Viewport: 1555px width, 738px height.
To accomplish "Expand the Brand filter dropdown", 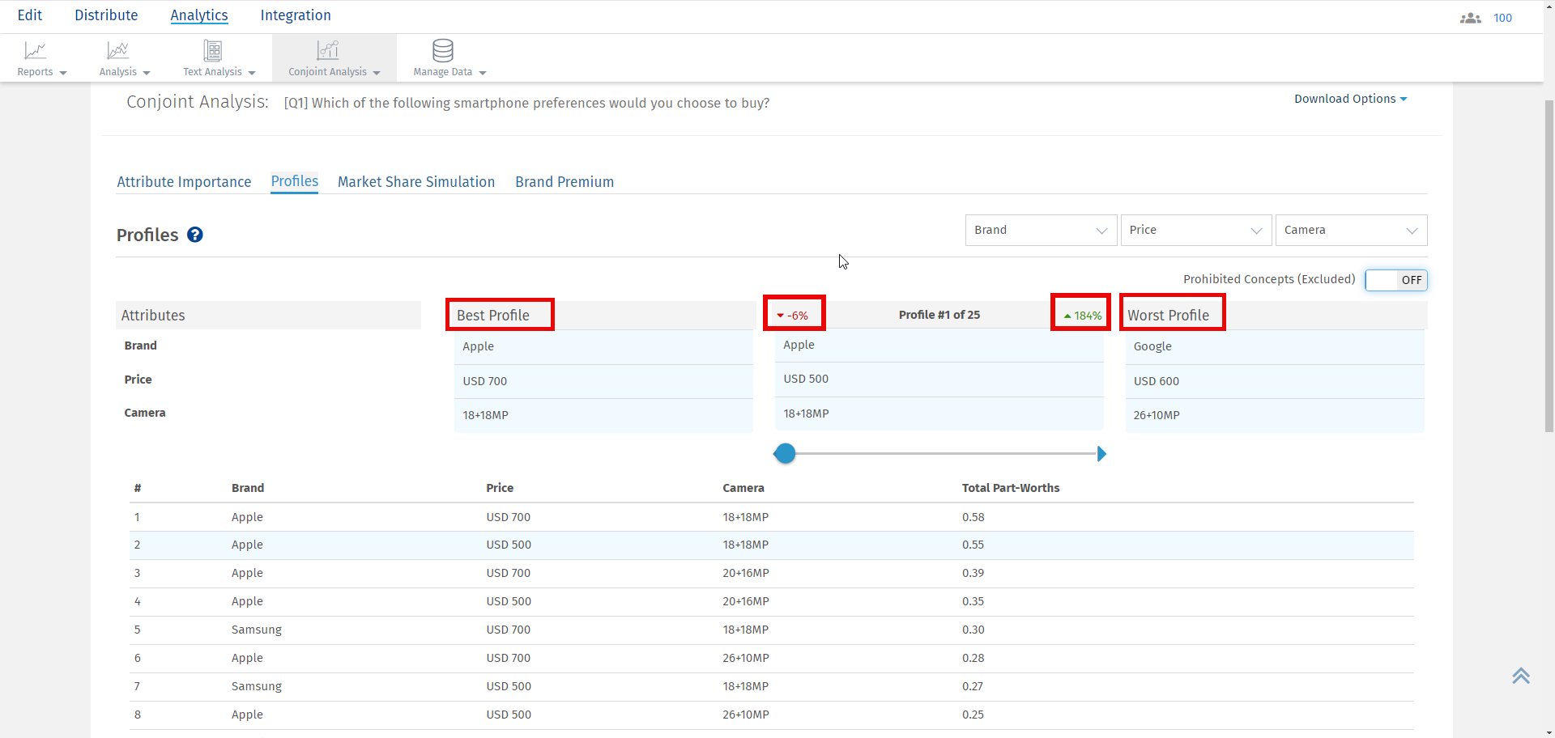I will tap(1041, 231).
